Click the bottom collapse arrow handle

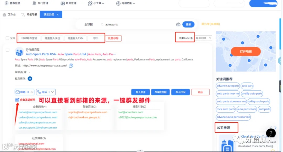point(140,151)
